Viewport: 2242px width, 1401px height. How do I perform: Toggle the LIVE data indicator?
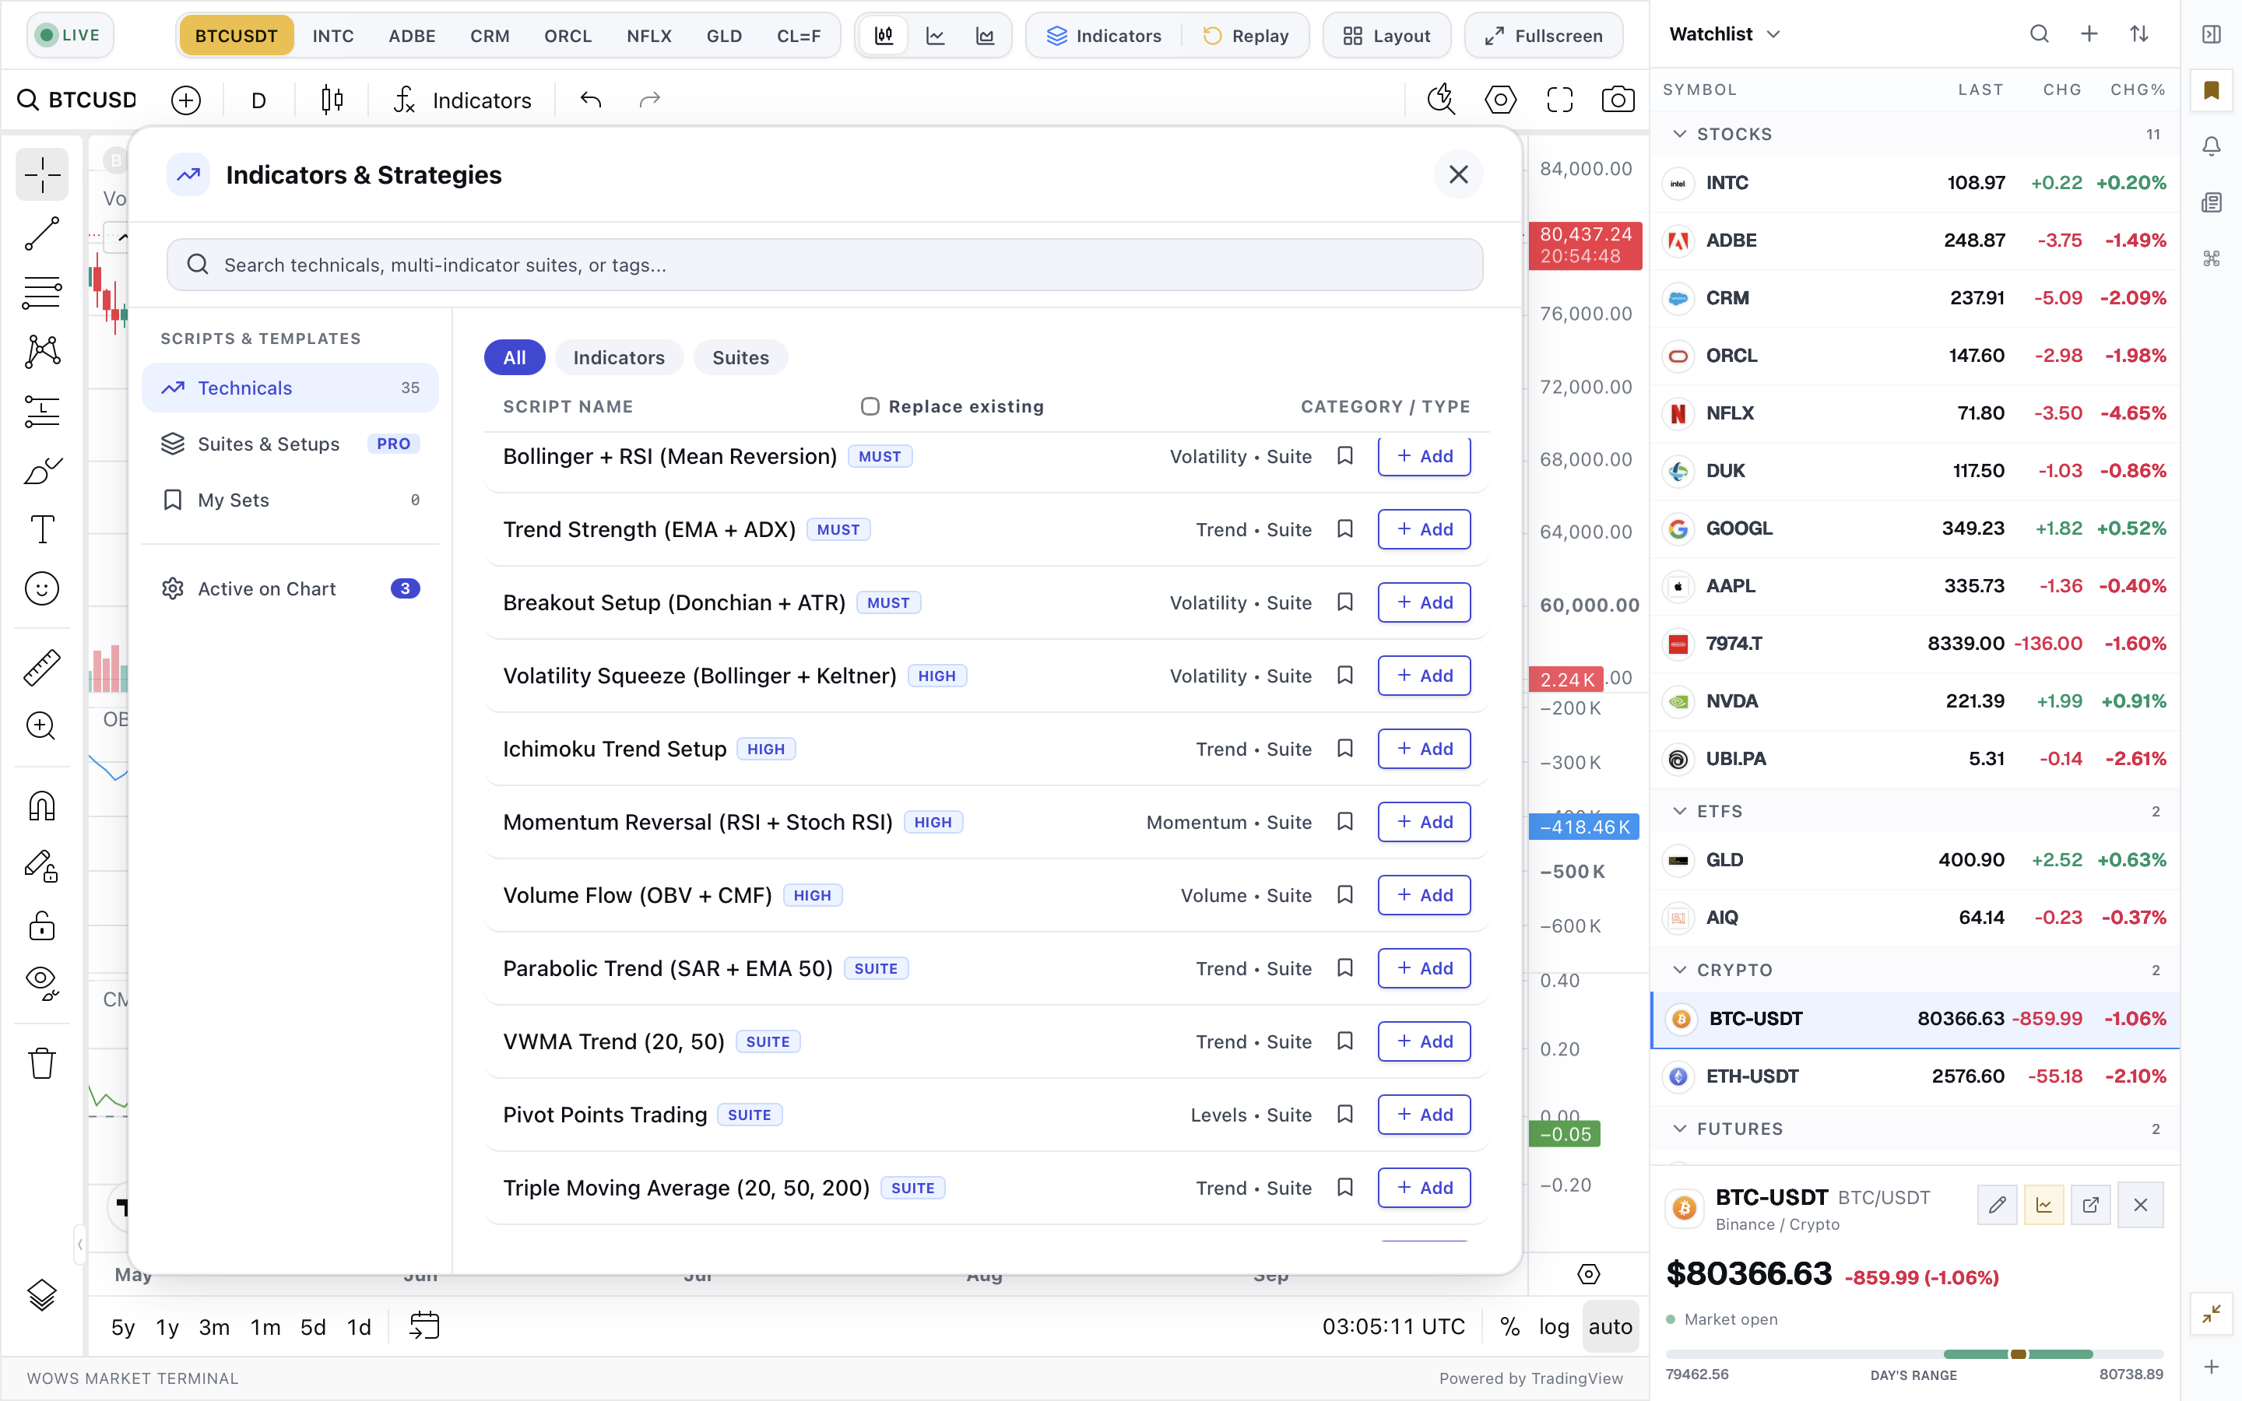(69, 35)
